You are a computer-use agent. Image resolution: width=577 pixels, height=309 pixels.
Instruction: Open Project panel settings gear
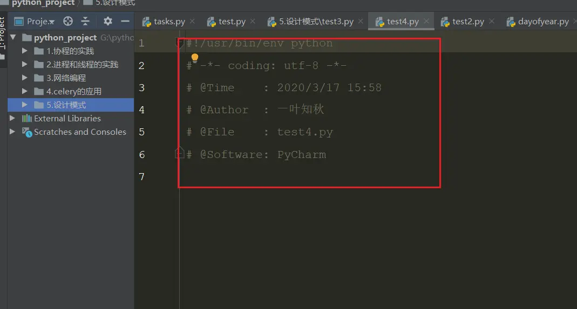[x=108, y=22]
